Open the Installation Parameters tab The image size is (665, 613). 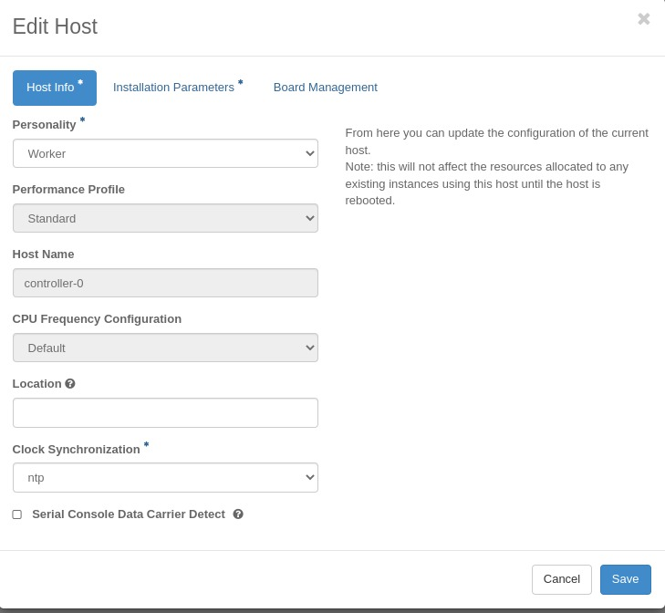click(x=175, y=88)
